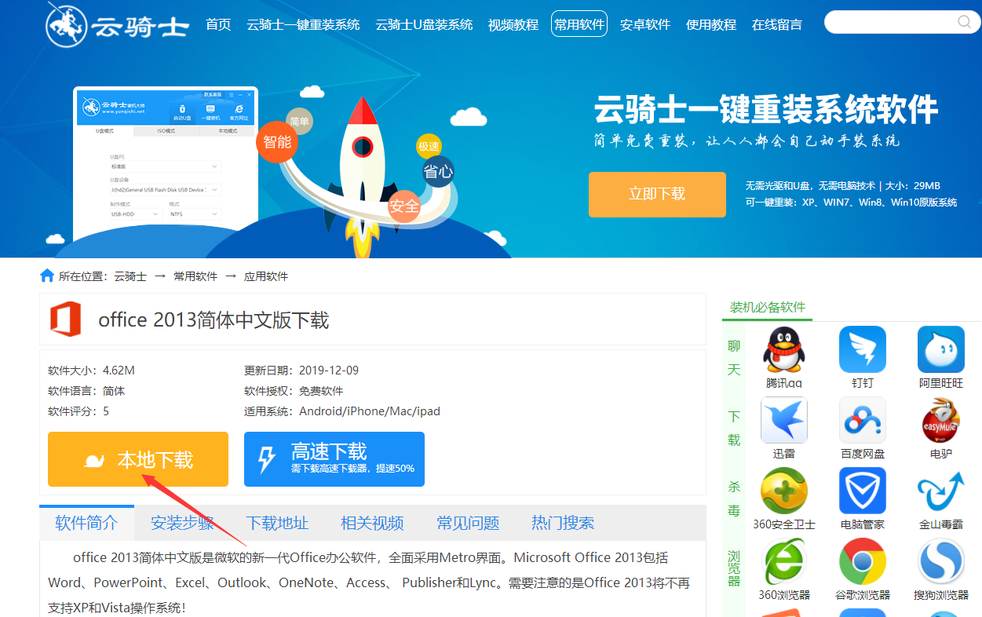Go to 首页 in navigation
This screenshot has height=617, width=982.
tap(218, 24)
